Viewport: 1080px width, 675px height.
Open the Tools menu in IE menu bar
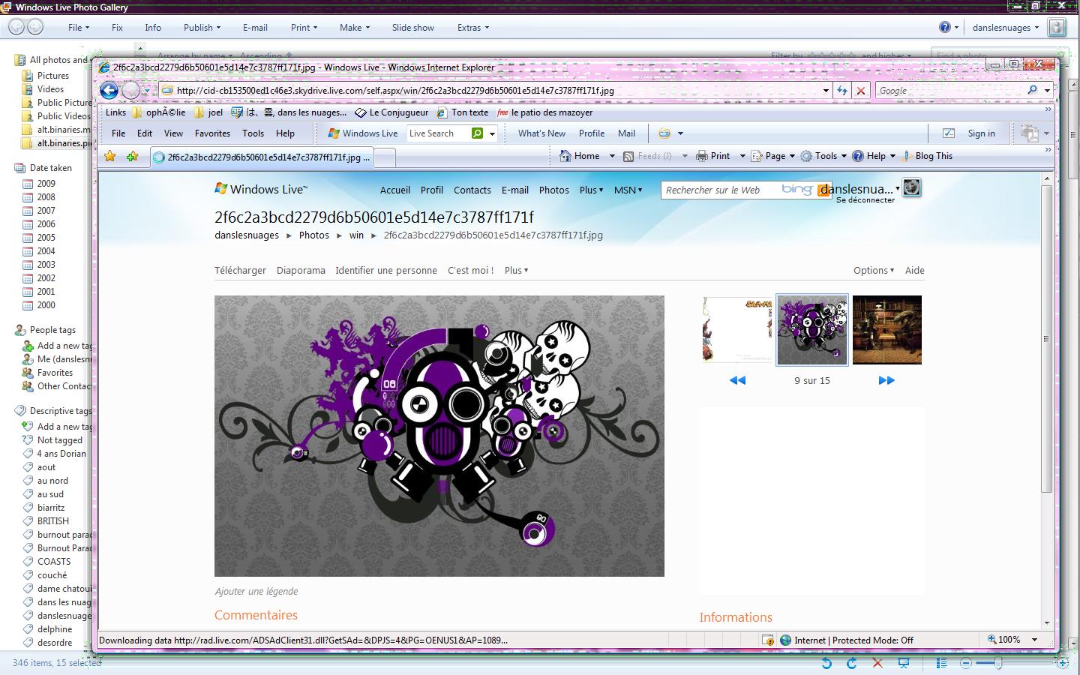(253, 133)
